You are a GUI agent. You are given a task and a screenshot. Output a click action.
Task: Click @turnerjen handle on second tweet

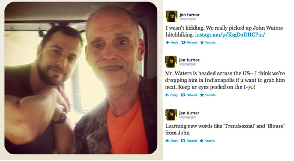point(187,64)
